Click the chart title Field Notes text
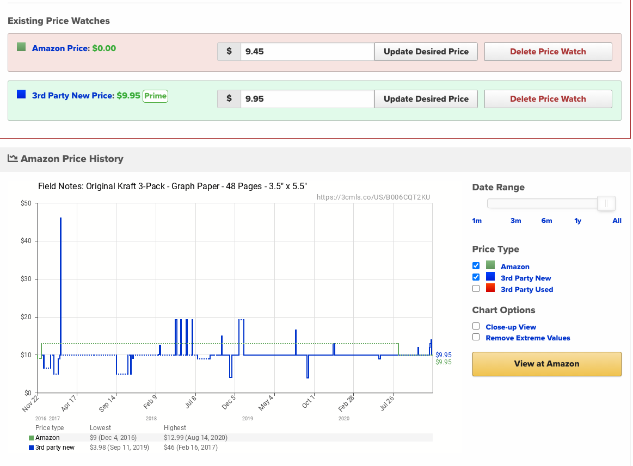 coord(173,187)
